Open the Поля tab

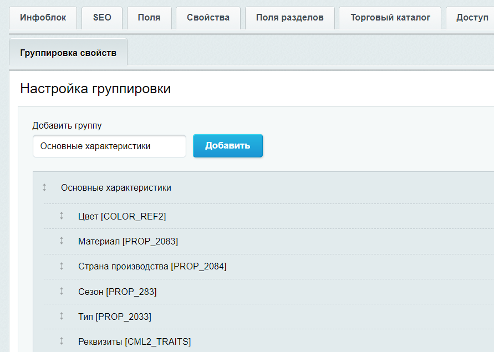(149, 18)
